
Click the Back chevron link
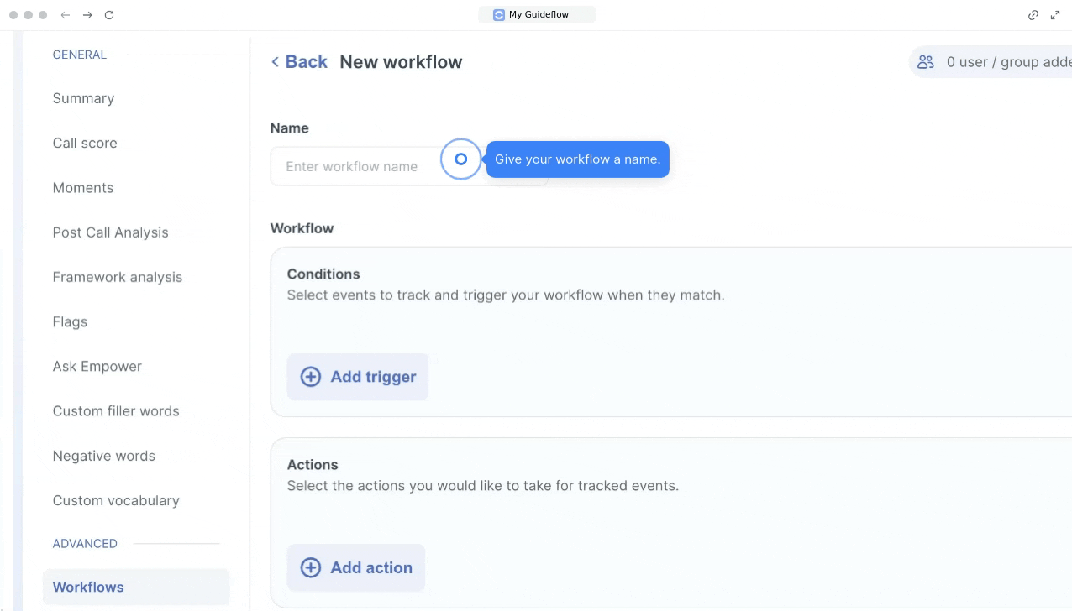299,62
